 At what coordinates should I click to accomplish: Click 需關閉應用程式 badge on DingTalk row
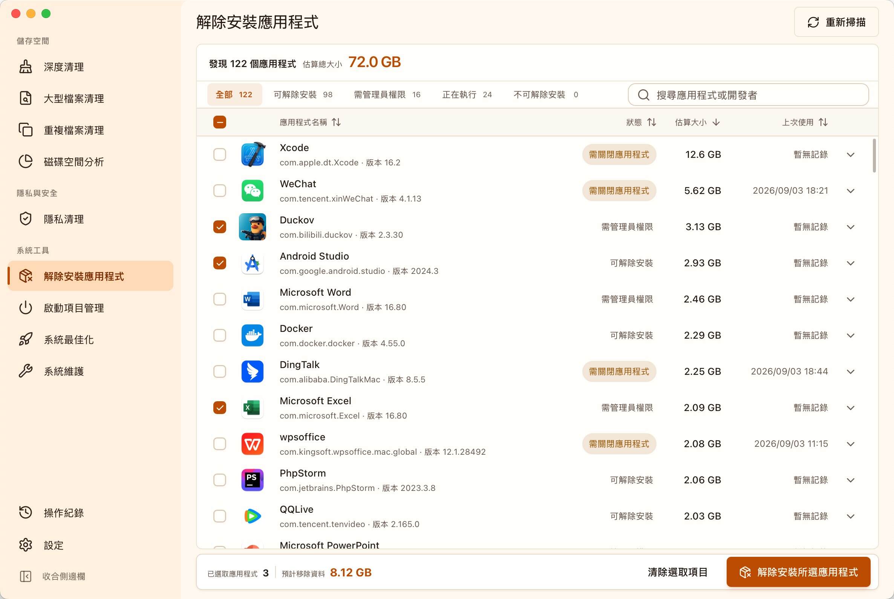619,371
